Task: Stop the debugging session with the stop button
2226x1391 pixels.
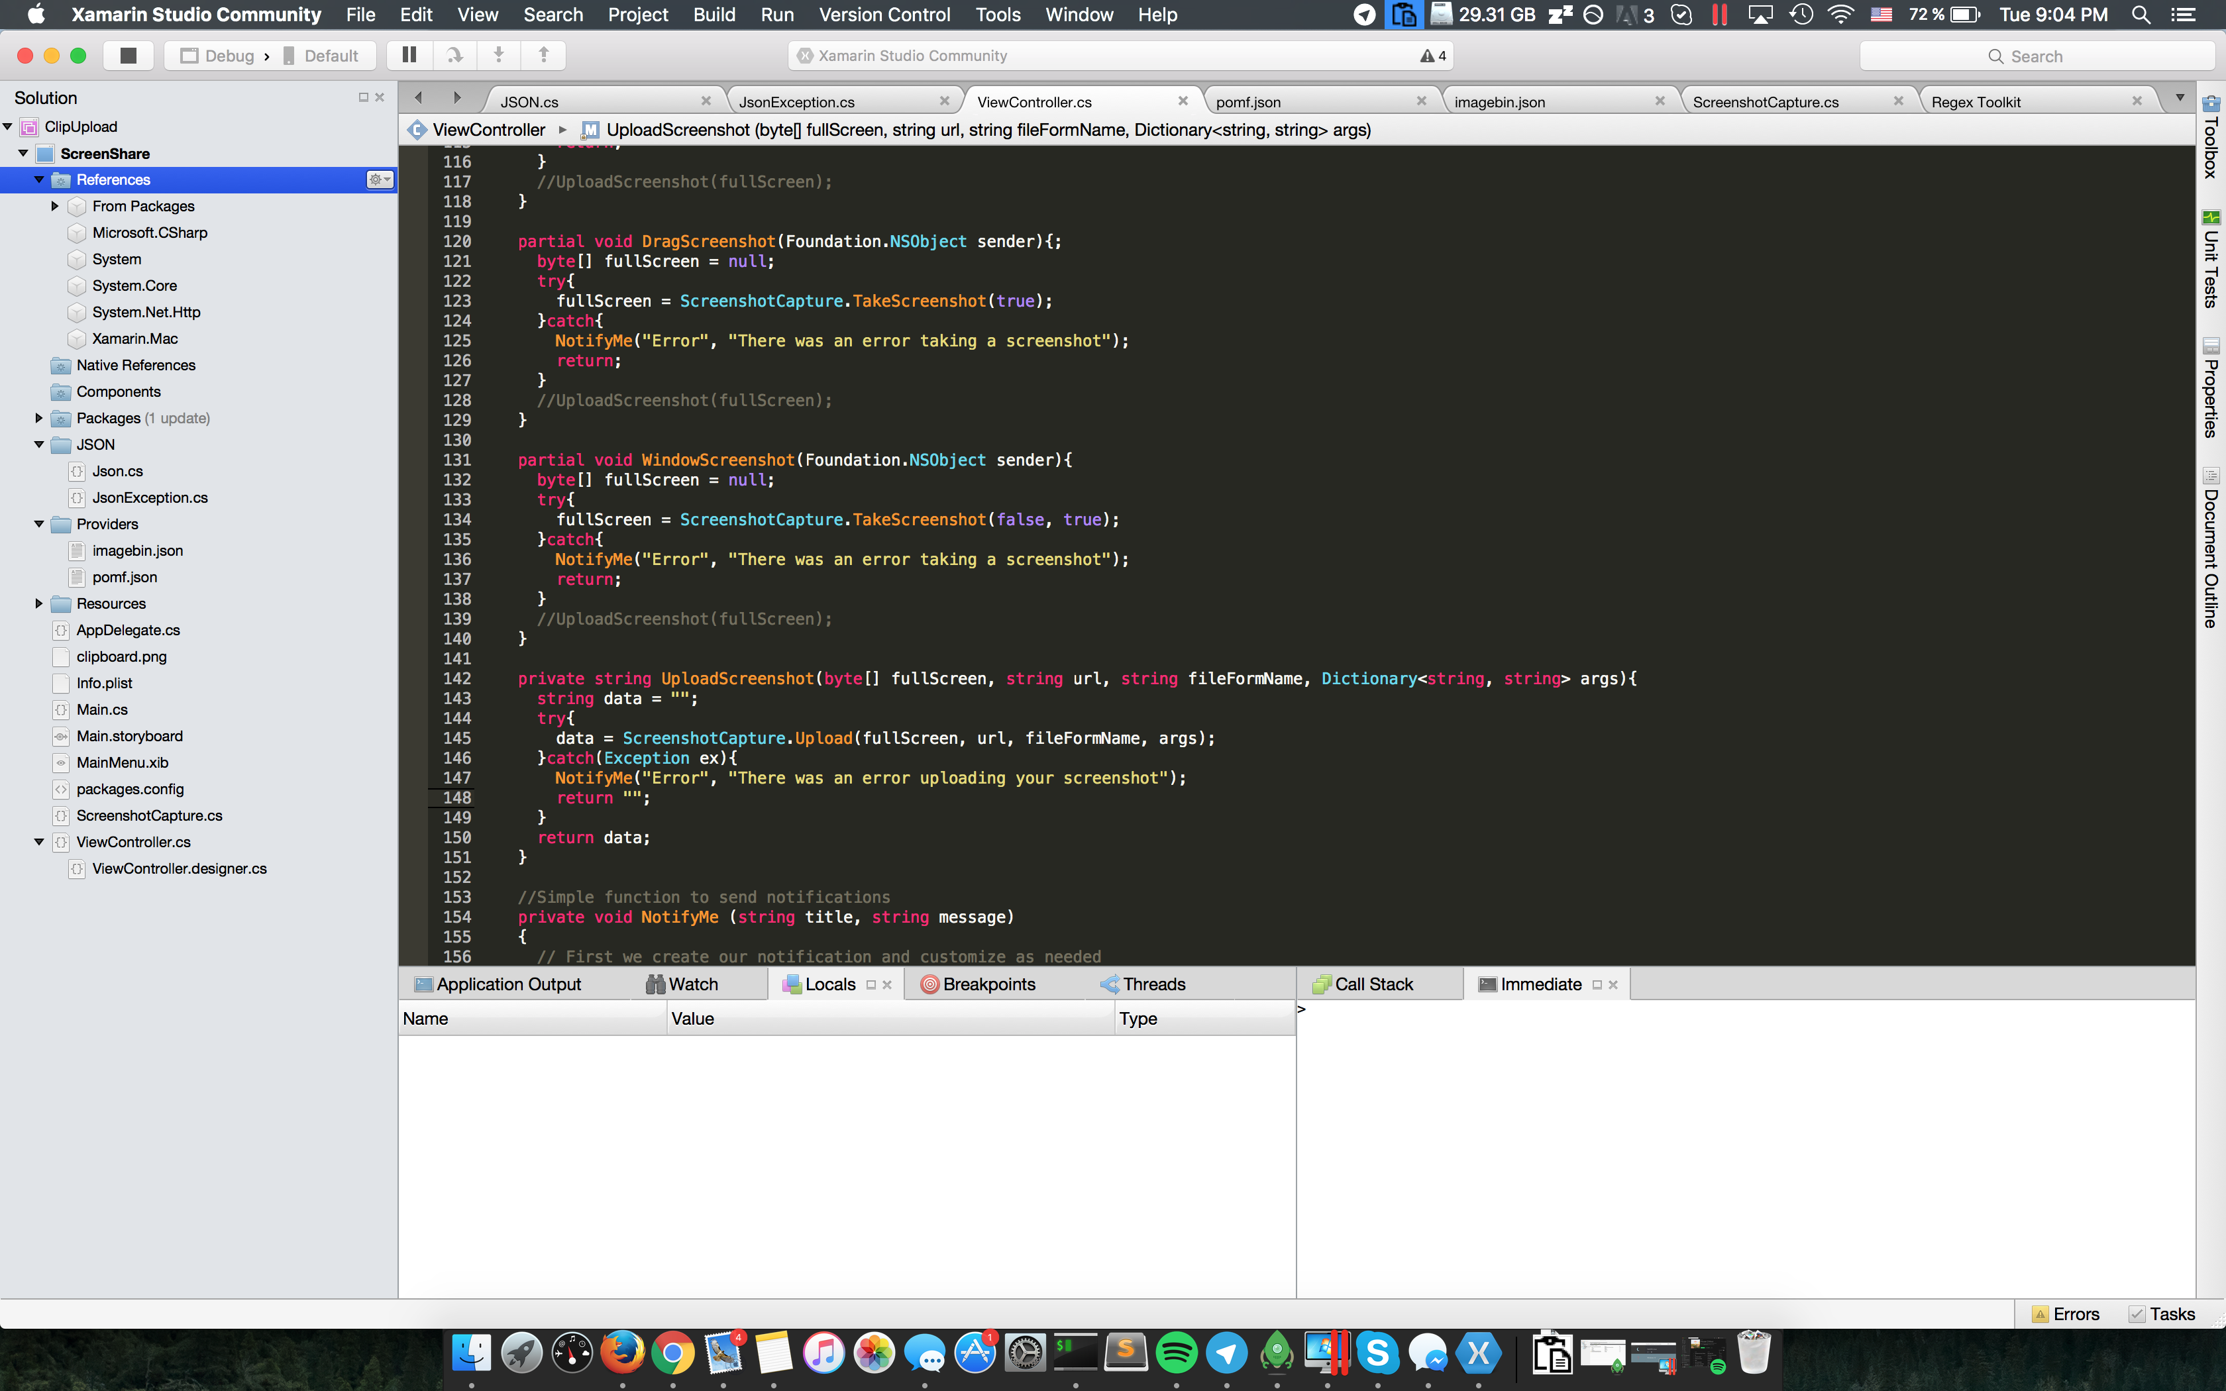Action: [128, 55]
